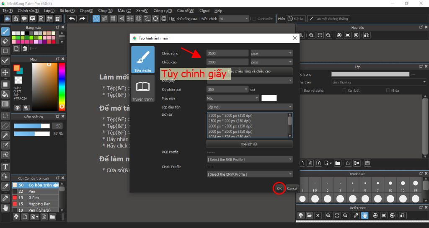This screenshot has height=228, width=429.
Task: Open the Bộ lọc menu
Action: 67,10
